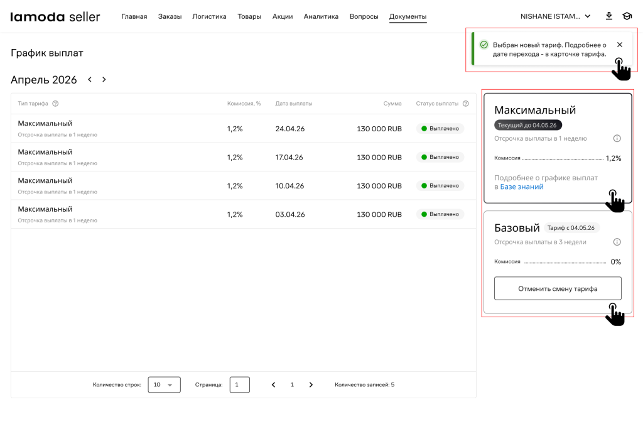Click the Страница page number field
The image size is (643, 424).
(x=239, y=384)
